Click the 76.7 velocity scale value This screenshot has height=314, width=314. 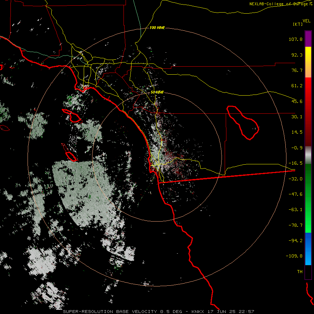(x=297, y=70)
